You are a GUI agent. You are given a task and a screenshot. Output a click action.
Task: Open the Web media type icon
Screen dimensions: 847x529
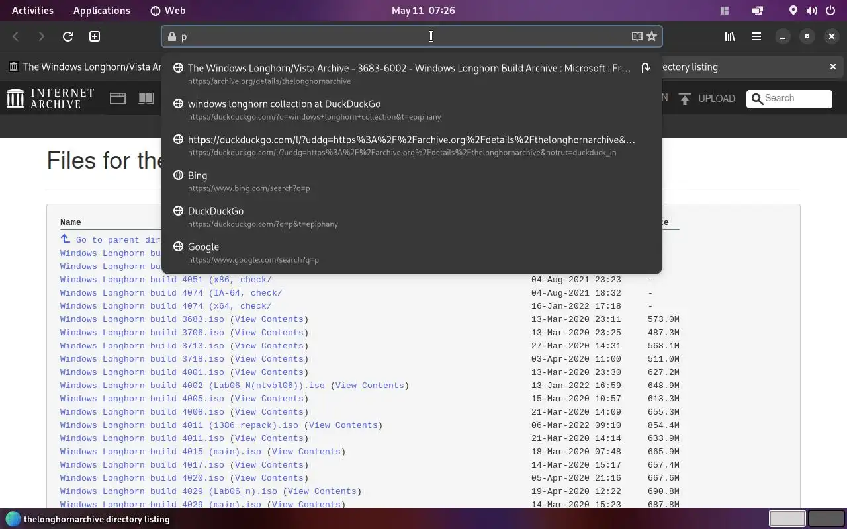pyautogui.click(x=118, y=99)
